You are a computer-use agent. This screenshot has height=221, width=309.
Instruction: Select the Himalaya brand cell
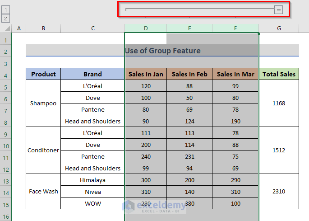click(92, 180)
